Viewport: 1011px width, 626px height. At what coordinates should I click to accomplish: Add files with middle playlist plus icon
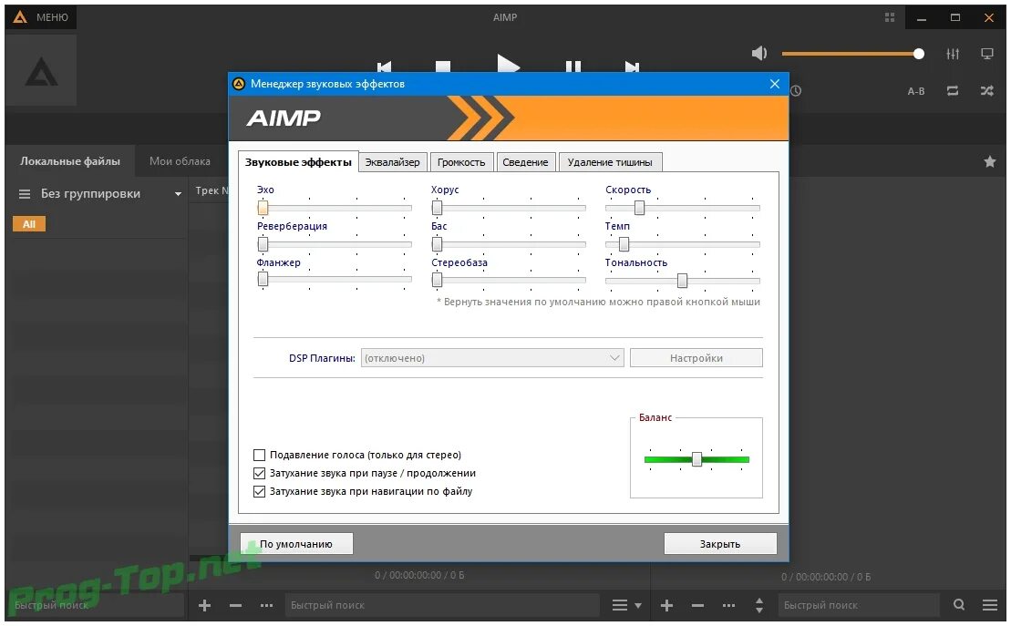coord(204,605)
